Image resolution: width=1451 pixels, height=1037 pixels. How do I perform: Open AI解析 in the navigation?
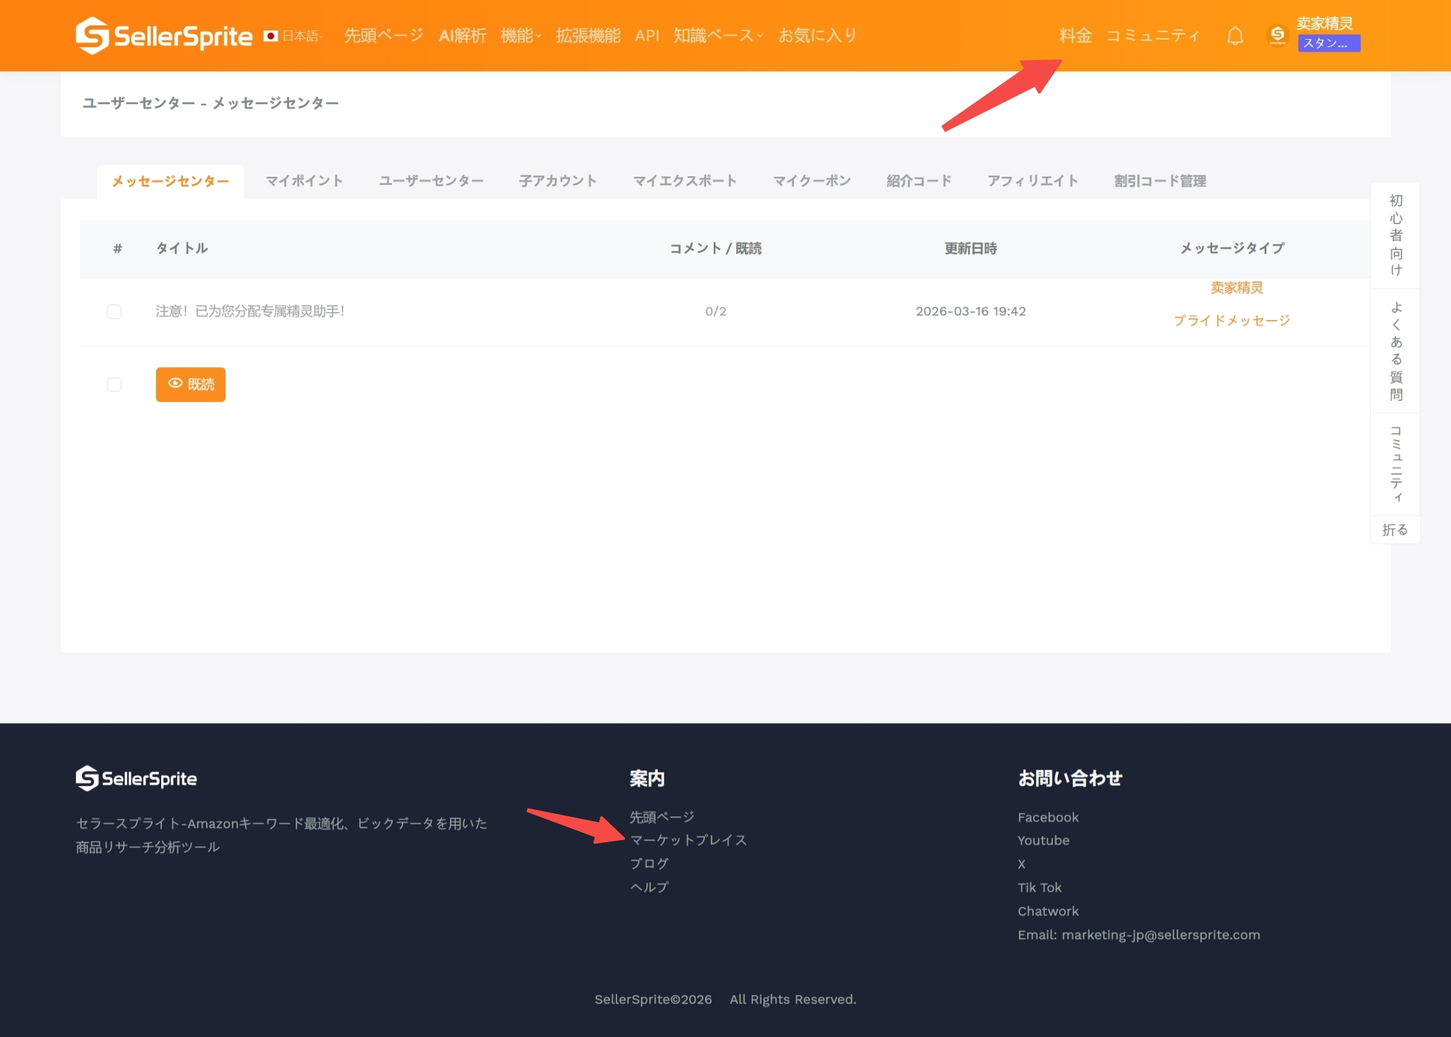click(462, 36)
